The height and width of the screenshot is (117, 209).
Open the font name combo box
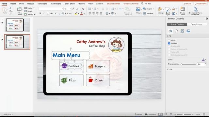pyautogui.click(x=51, y=9)
